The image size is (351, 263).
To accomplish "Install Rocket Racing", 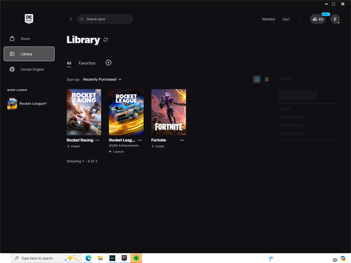I will [x=73, y=147].
